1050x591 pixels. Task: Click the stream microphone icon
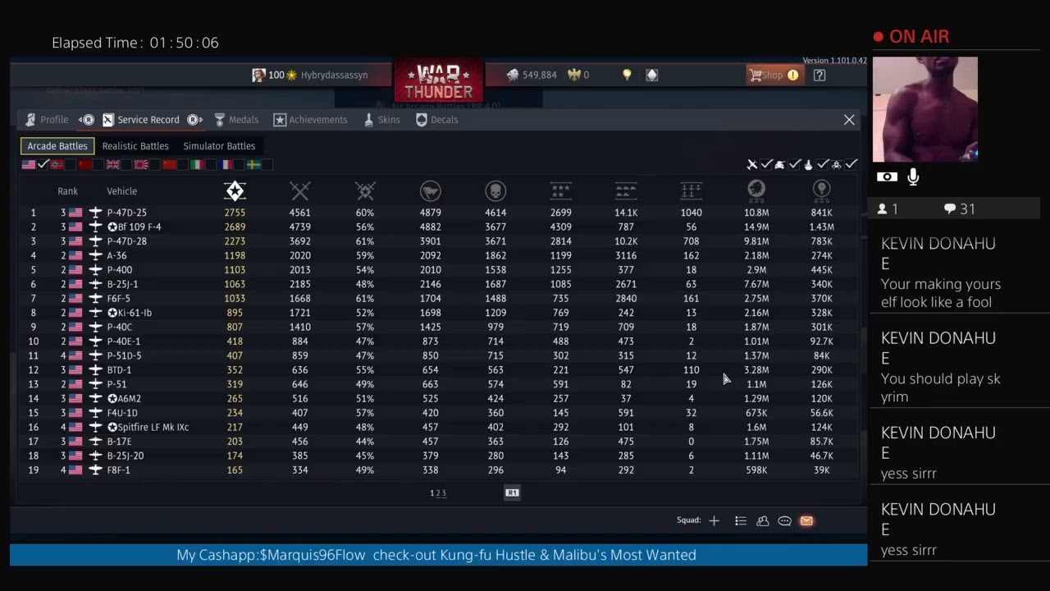pos(913,176)
